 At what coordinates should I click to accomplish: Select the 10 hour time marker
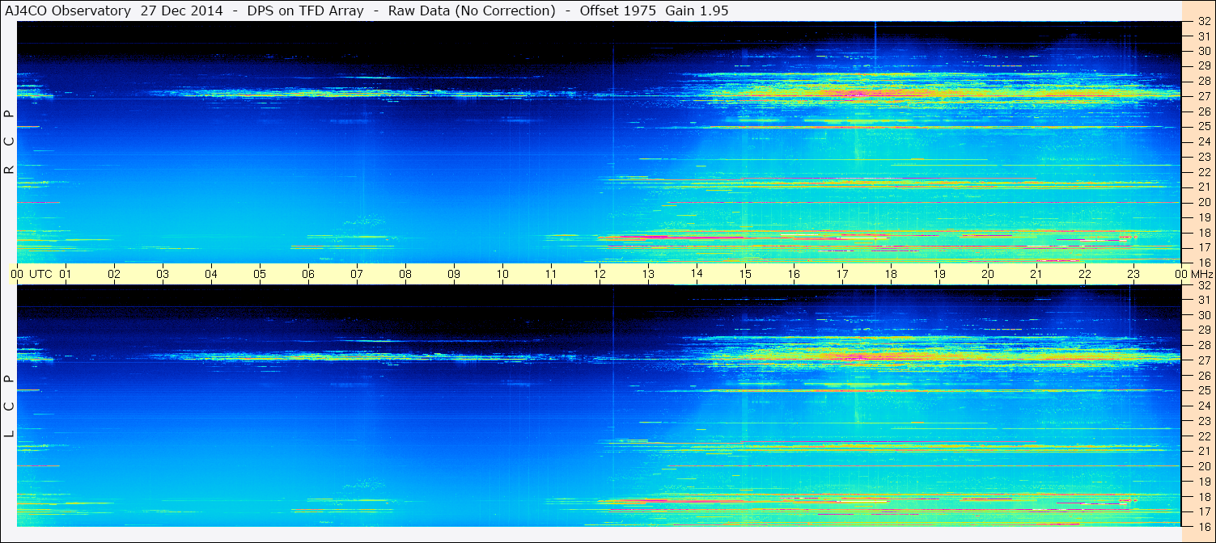(x=502, y=274)
